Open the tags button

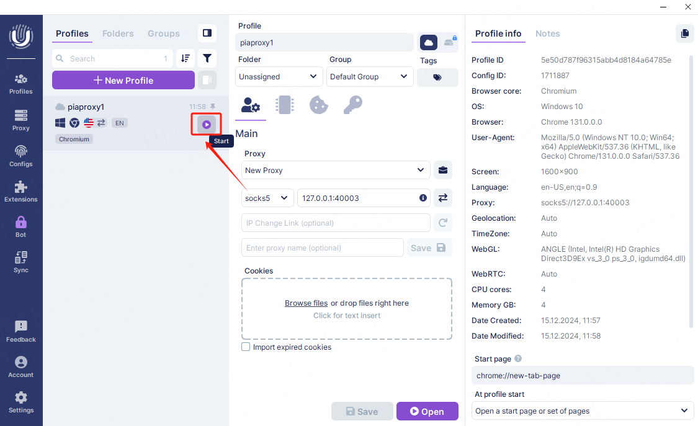[437, 78]
